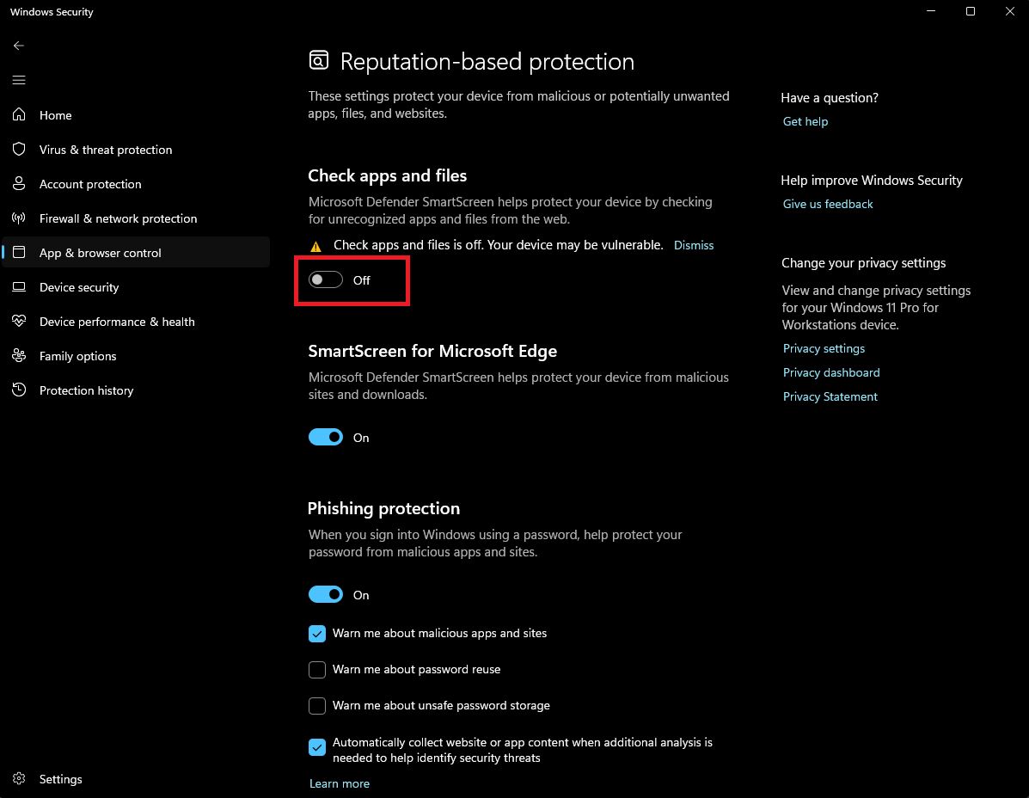Click the back arrow icon
The height and width of the screenshot is (798, 1029).
pyautogui.click(x=19, y=46)
